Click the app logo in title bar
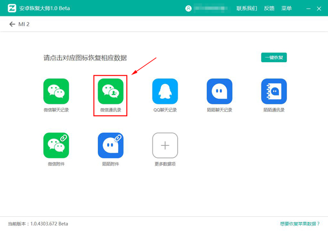The image size is (328, 231). [x=12, y=8]
